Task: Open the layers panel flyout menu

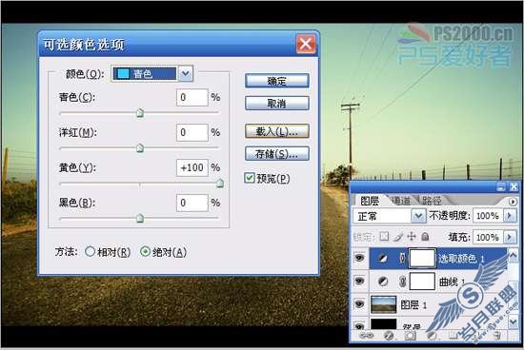Action: click(x=513, y=202)
